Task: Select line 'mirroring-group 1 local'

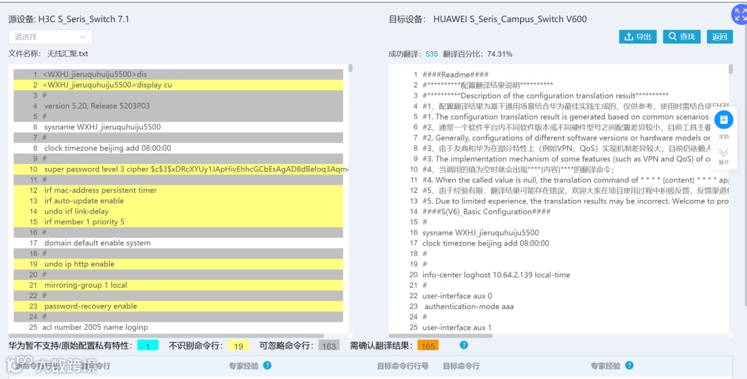Action: tap(178, 285)
